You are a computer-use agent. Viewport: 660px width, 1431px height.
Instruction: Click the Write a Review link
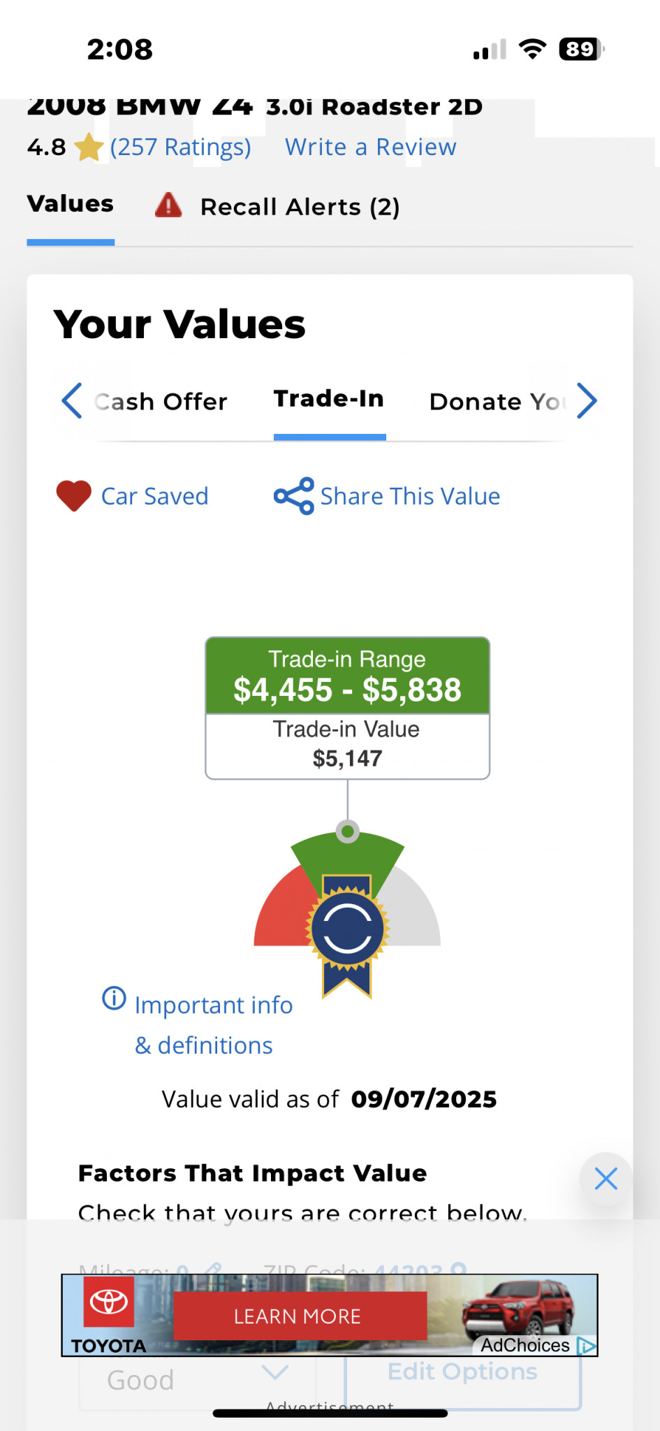[x=370, y=147]
